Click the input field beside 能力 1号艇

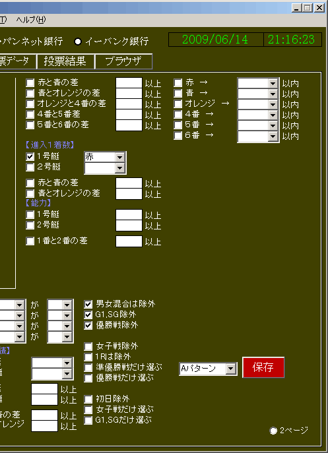pos(129,215)
